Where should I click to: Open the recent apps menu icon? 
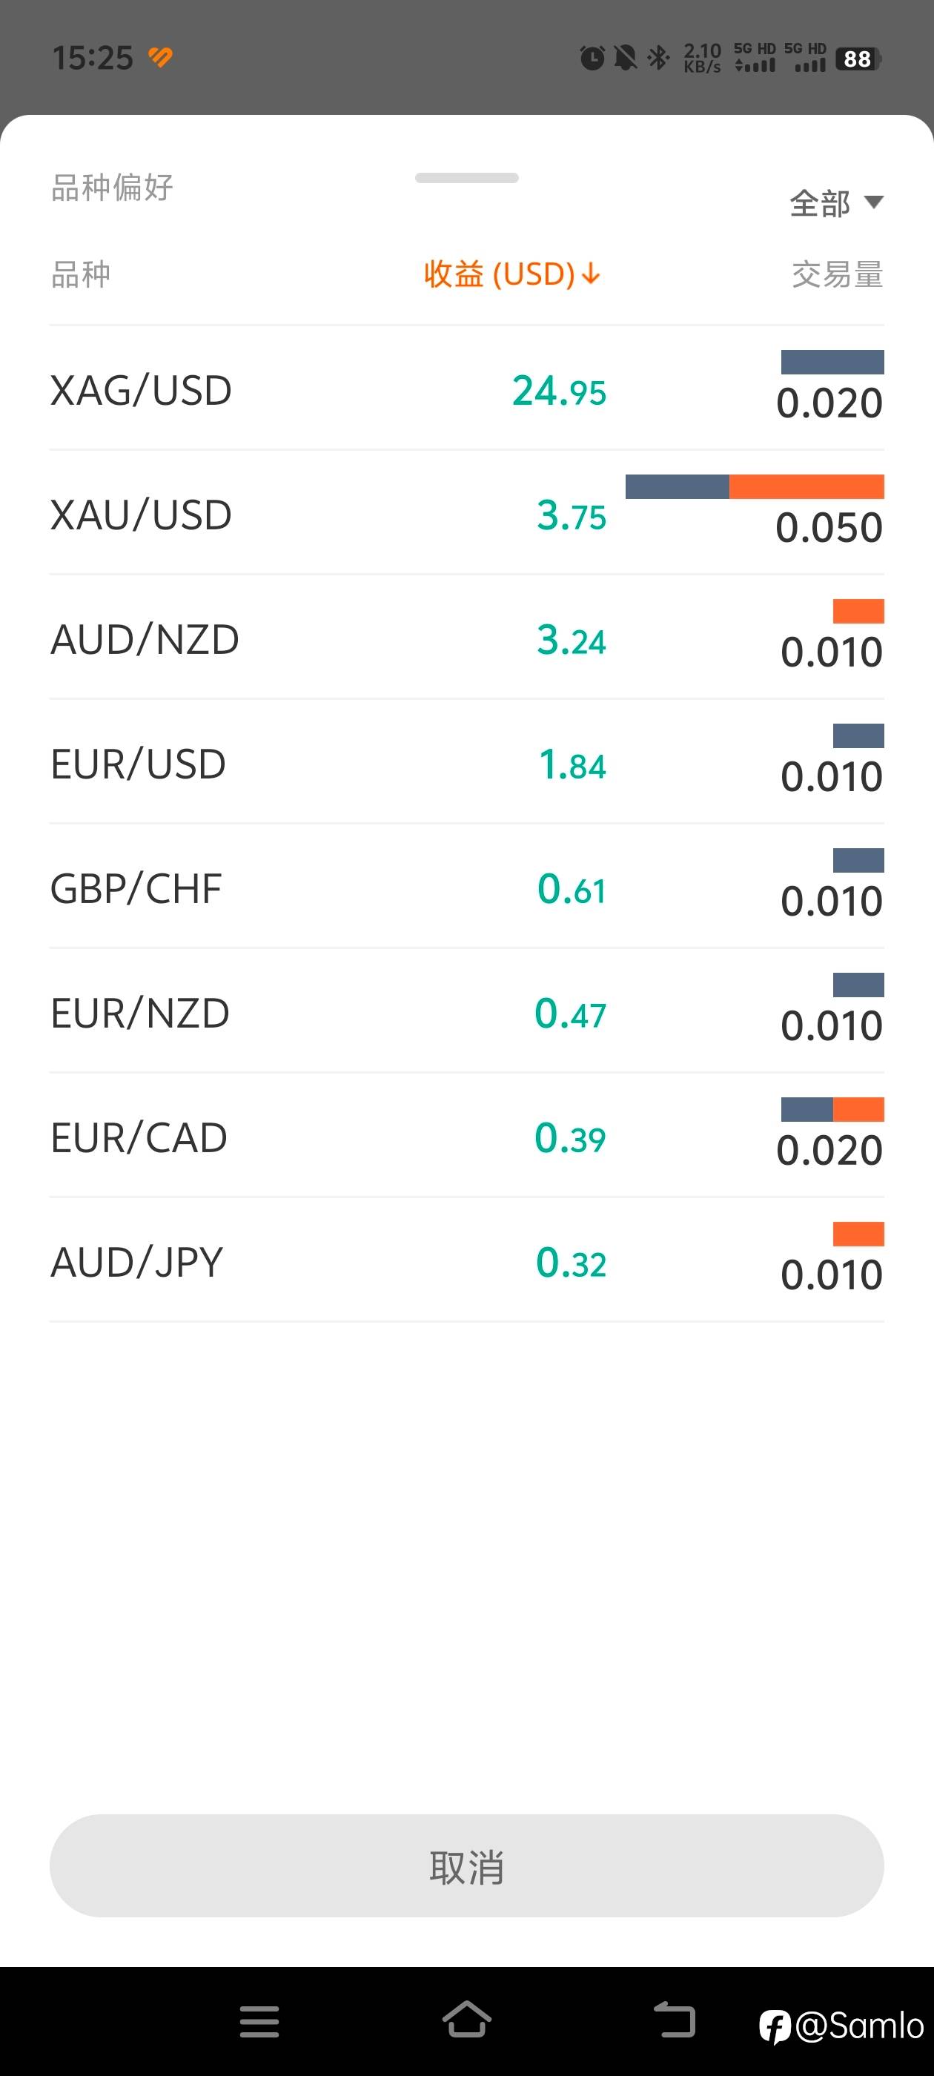pyautogui.click(x=259, y=2021)
